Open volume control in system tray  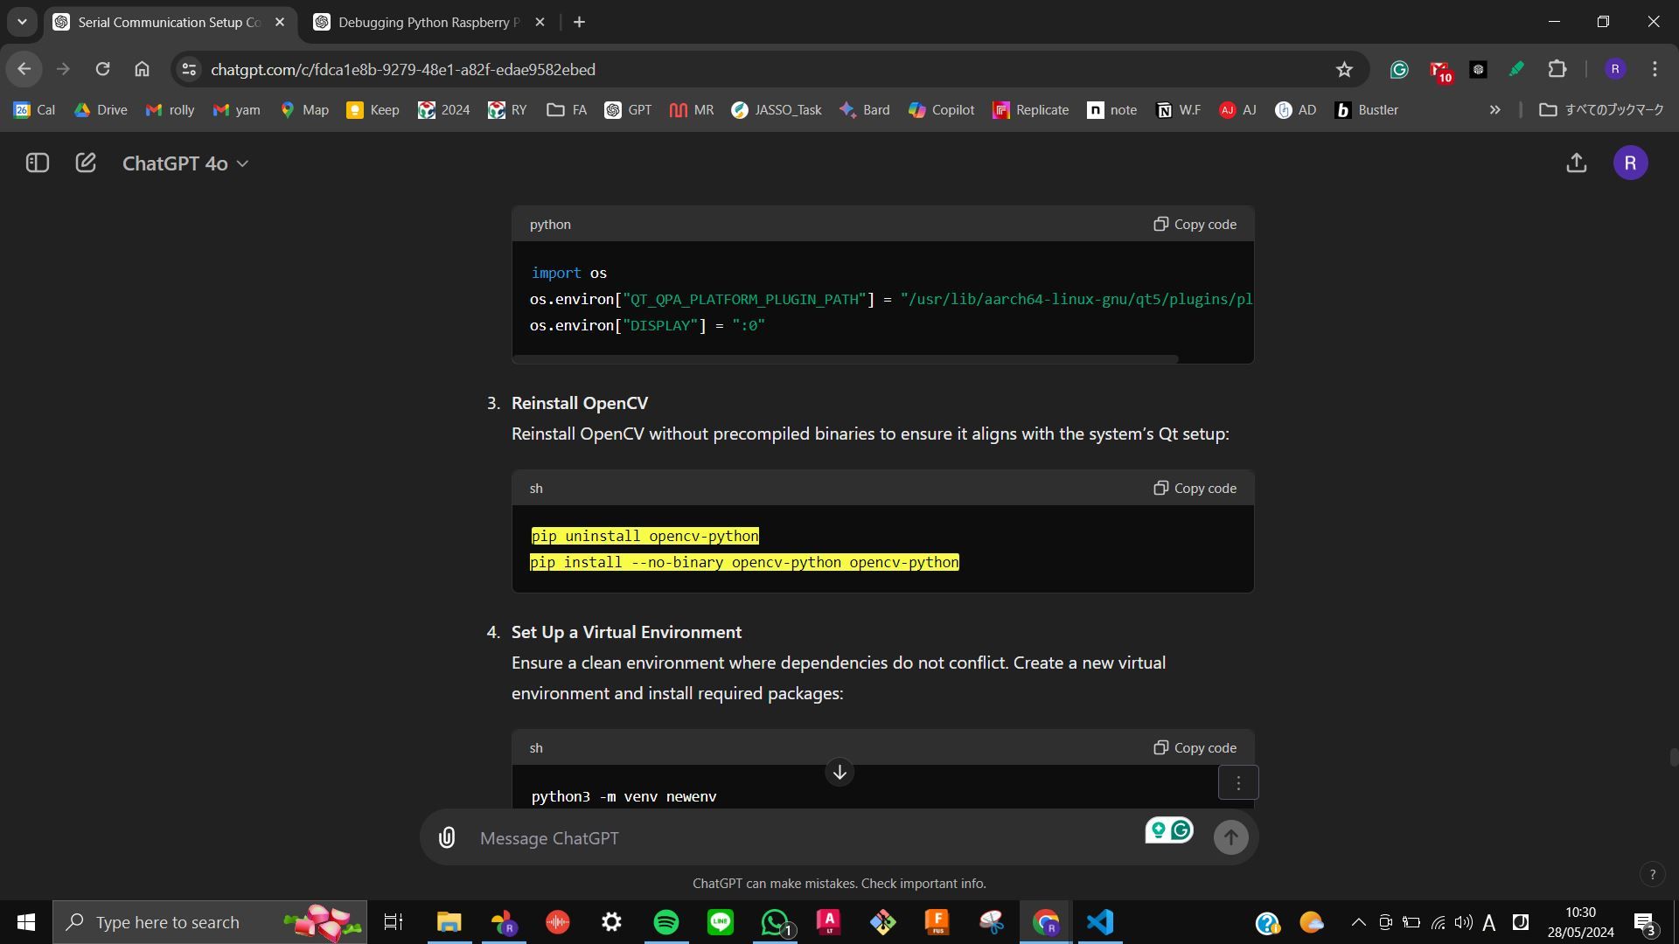tap(1463, 922)
